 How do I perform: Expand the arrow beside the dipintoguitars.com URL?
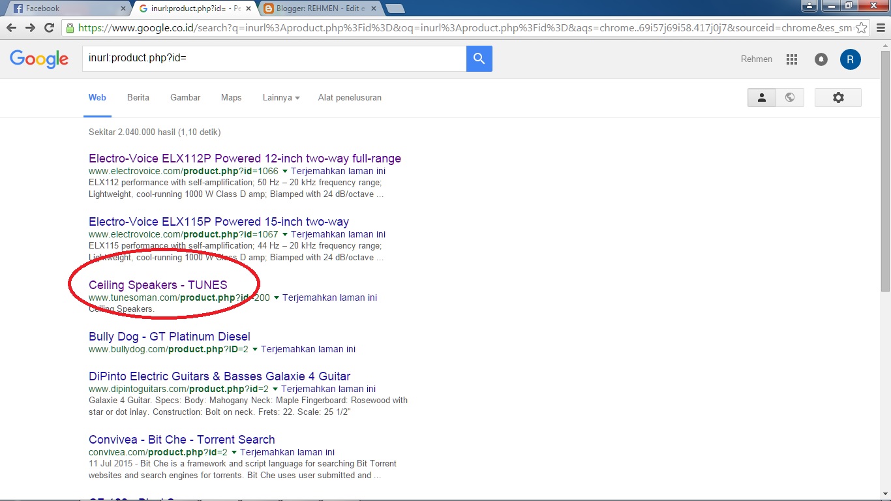coord(275,389)
